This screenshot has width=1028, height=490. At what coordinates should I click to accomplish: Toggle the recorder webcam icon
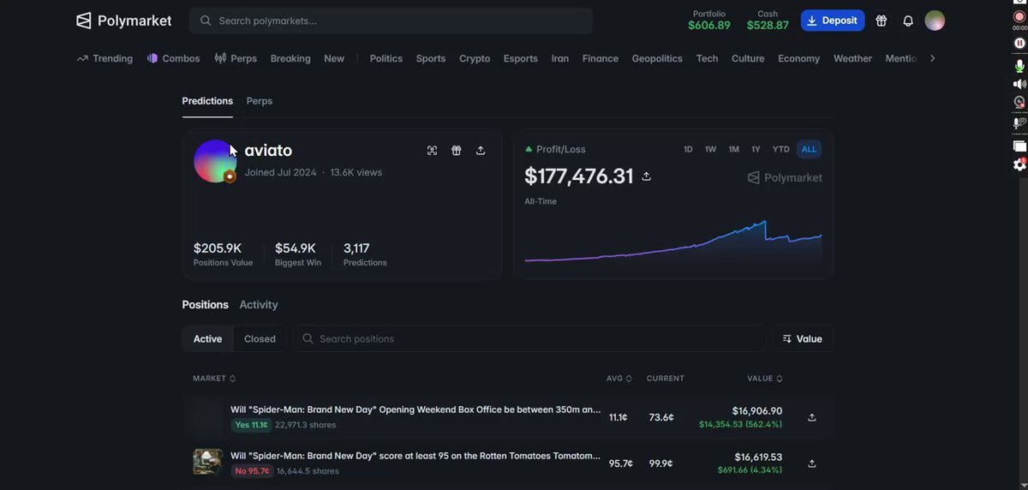(x=1019, y=103)
